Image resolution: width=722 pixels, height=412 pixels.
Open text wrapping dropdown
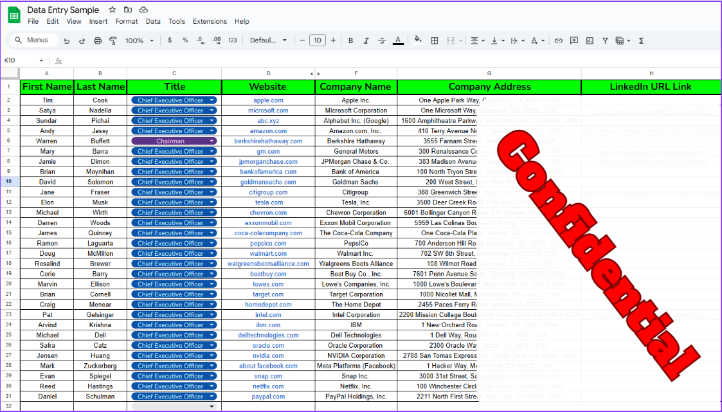(518, 40)
